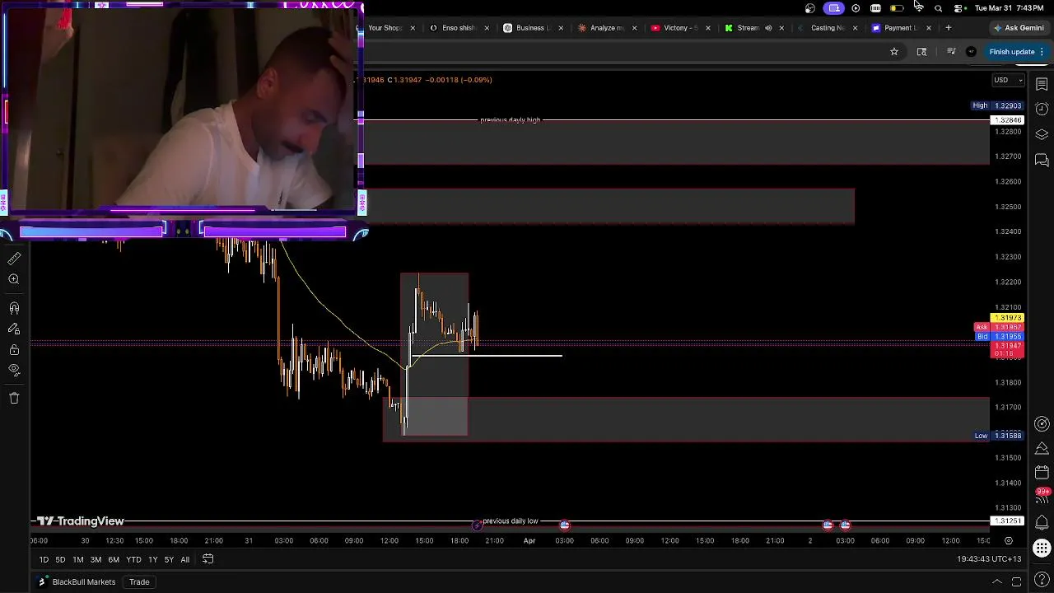Select the YTD time range
The height and width of the screenshot is (593, 1054).
tap(133, 560)
